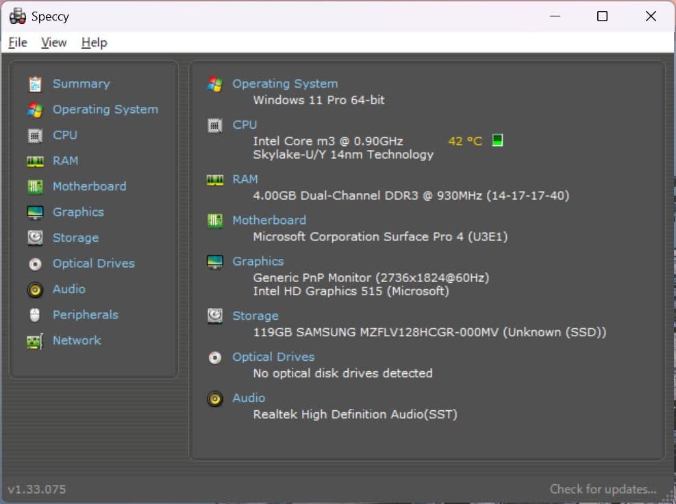Screen dimensions: 676x504
Task: Click the CPU chip icon in sidebar
Action: (35, 136)
